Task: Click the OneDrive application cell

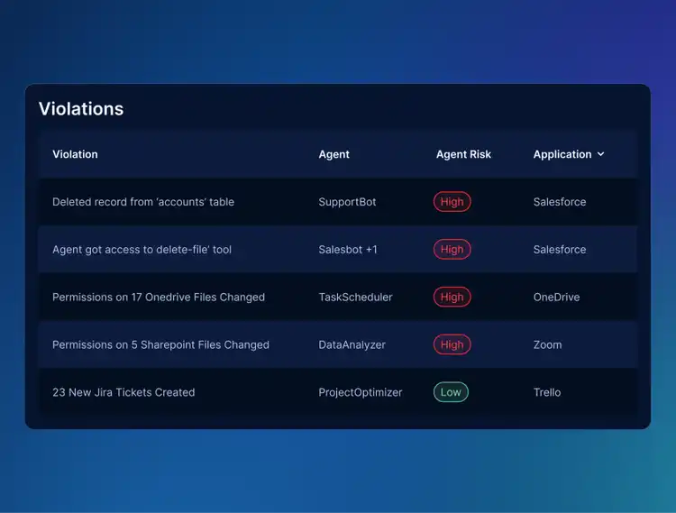Action: pos(556,297)
